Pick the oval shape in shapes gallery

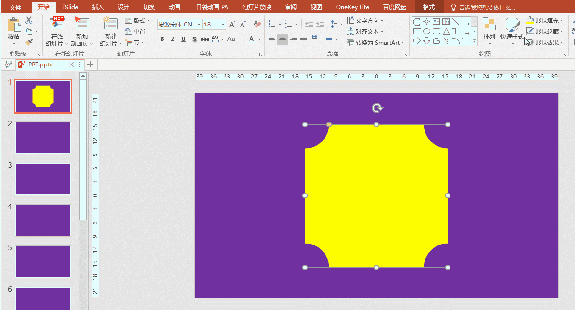tap(427, 31)
